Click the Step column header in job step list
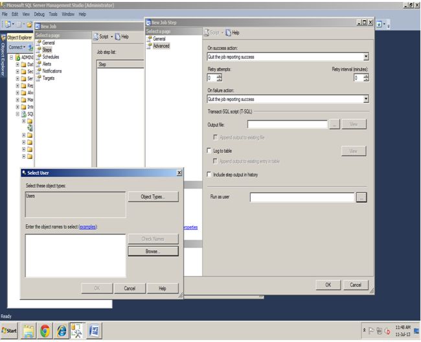This screenshot has height=342, width=421. pyautogui.click(x=120, y=64)
